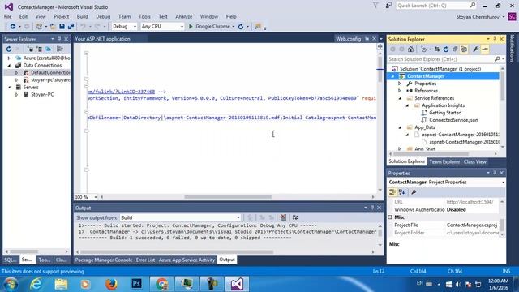Image resolution: width=519 pixels, height=292 pixels.
Task: Open the Analyze menu
Action: click(x=184, y=16)
